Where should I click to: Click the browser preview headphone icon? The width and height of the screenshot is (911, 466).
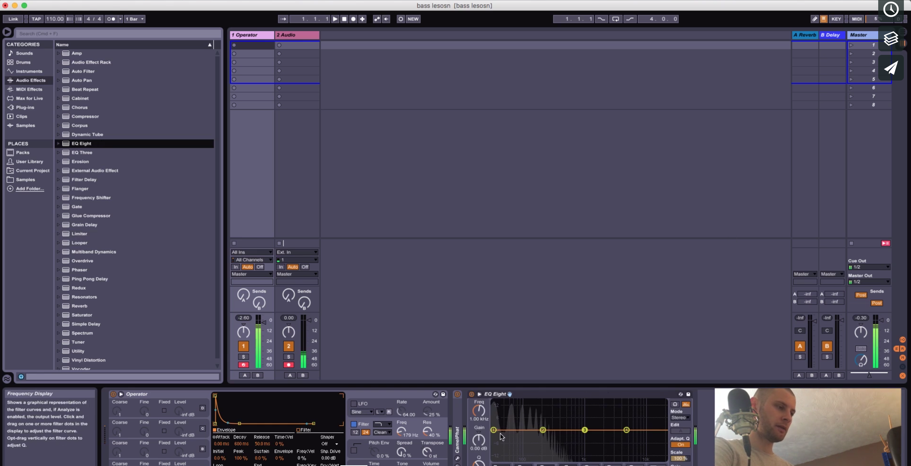21,377
